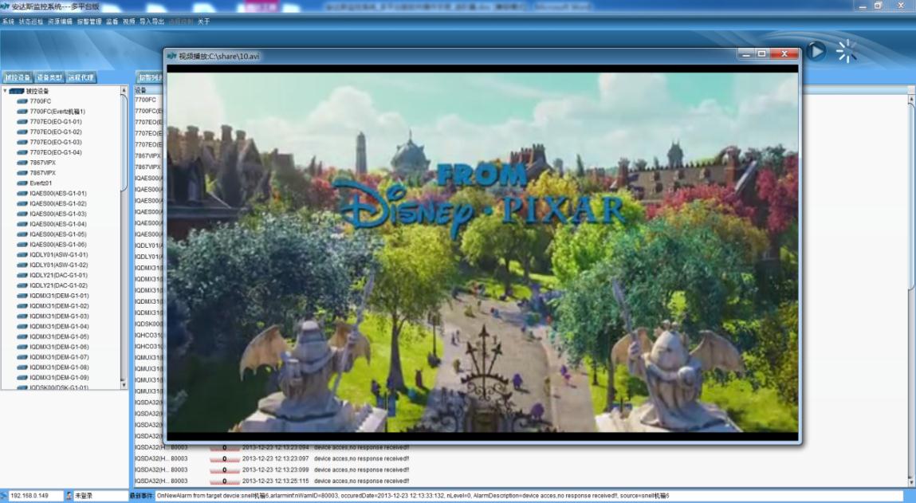Select tree item 7707EO(EO-G1-04)
Viewport: 916px width, 503px height.
pyautogui.click(x=56, y=152)
